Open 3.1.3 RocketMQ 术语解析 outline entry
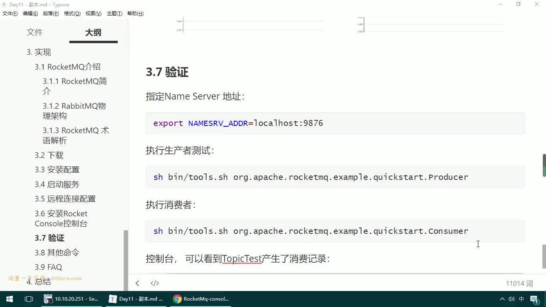 tap(76, 136)
